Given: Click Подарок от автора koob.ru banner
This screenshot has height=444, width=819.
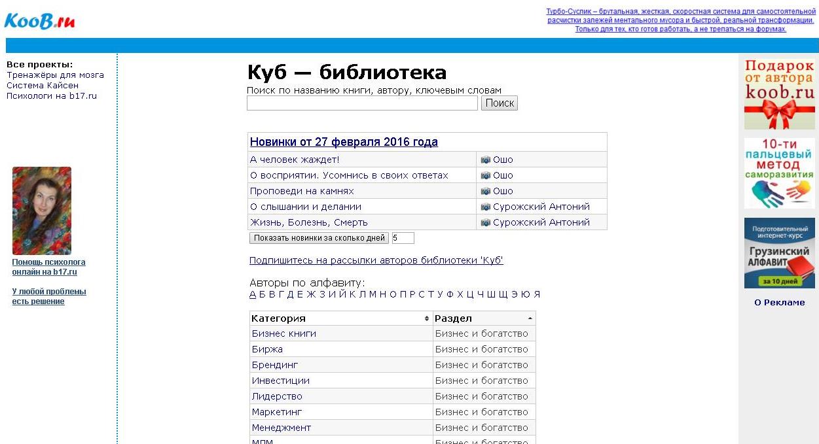Looking at the screenshot, I should click(x=780, y=94).
